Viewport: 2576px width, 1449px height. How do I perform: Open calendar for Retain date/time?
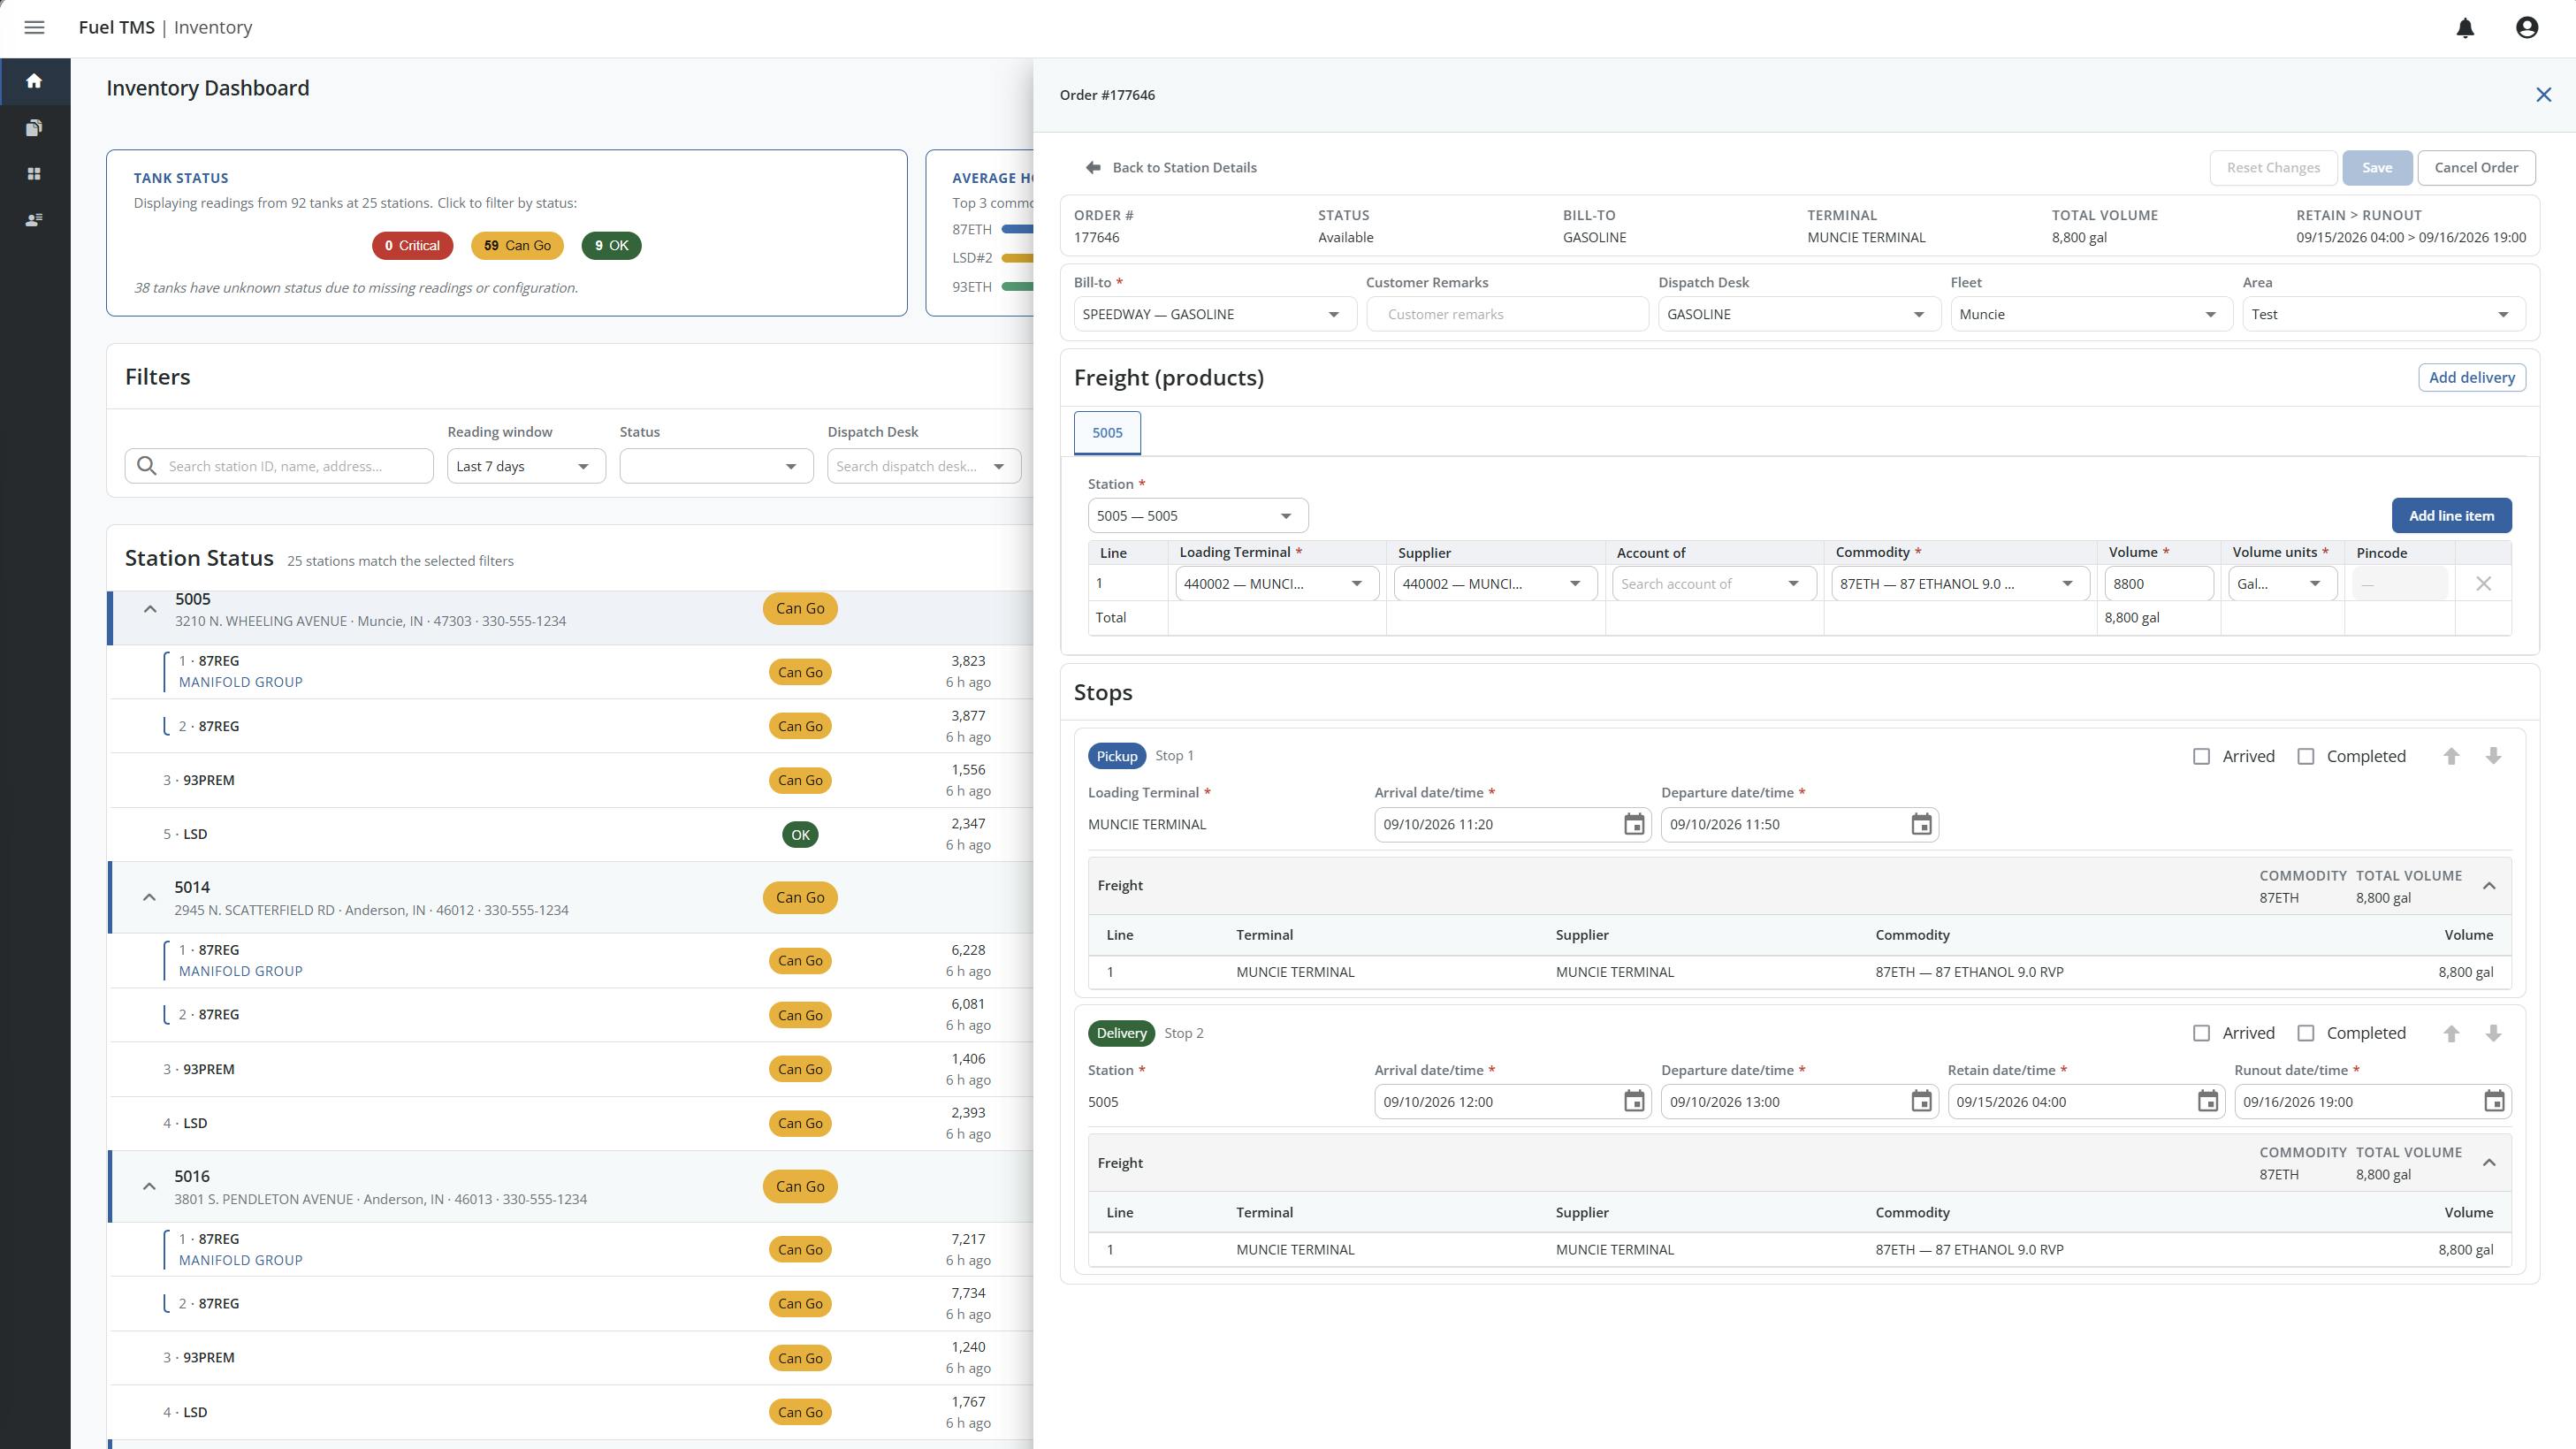[2208, 1102]
